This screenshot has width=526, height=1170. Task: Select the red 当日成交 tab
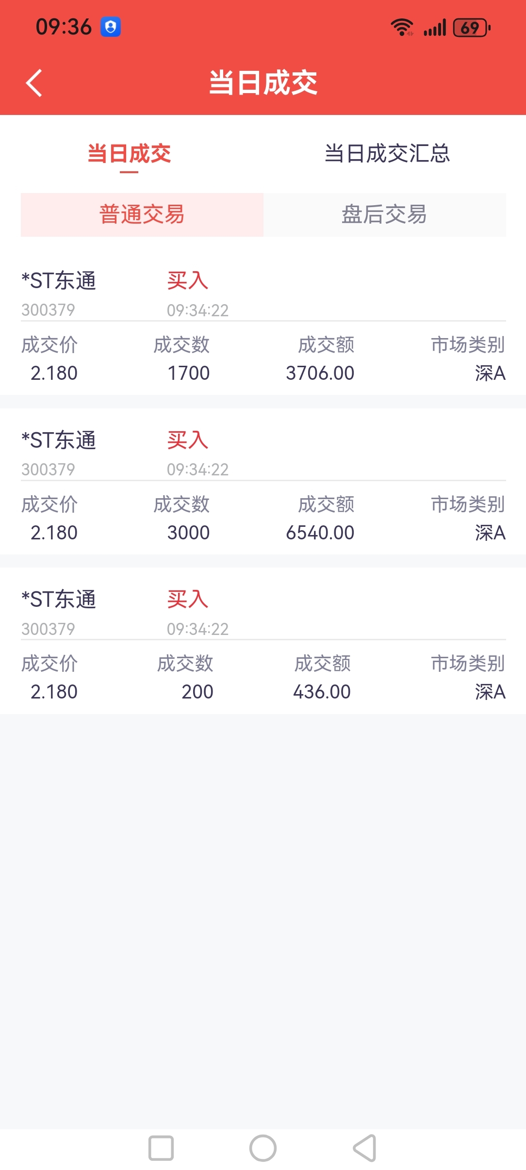(x=129, y=154)
